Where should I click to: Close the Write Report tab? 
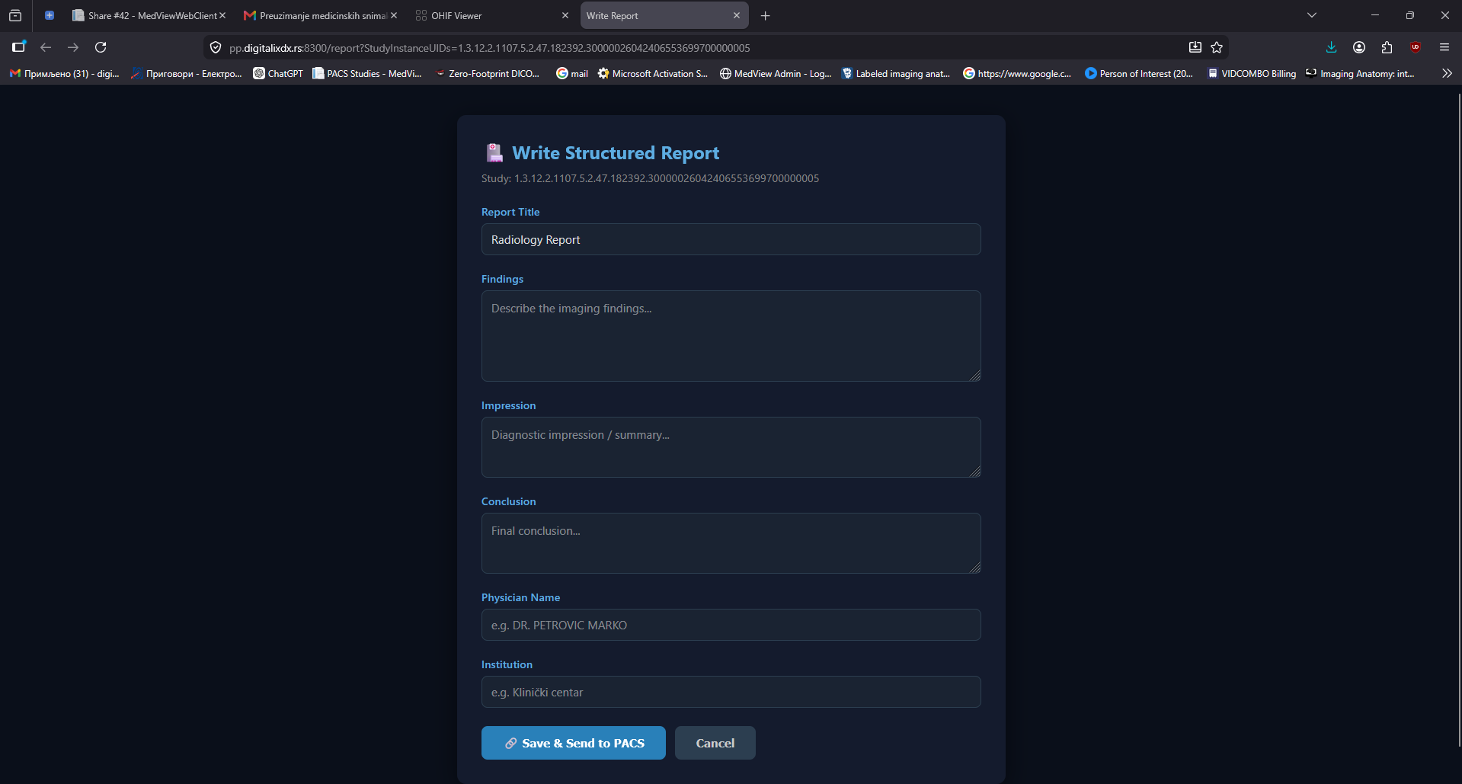pyautogui.click(x=737, y=15)
